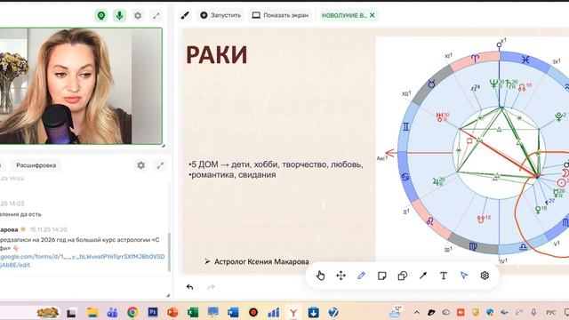Screen dimensions: 569x320
Task: Close the НОВОЛУНИЕ В... tab
Action: 373,15
